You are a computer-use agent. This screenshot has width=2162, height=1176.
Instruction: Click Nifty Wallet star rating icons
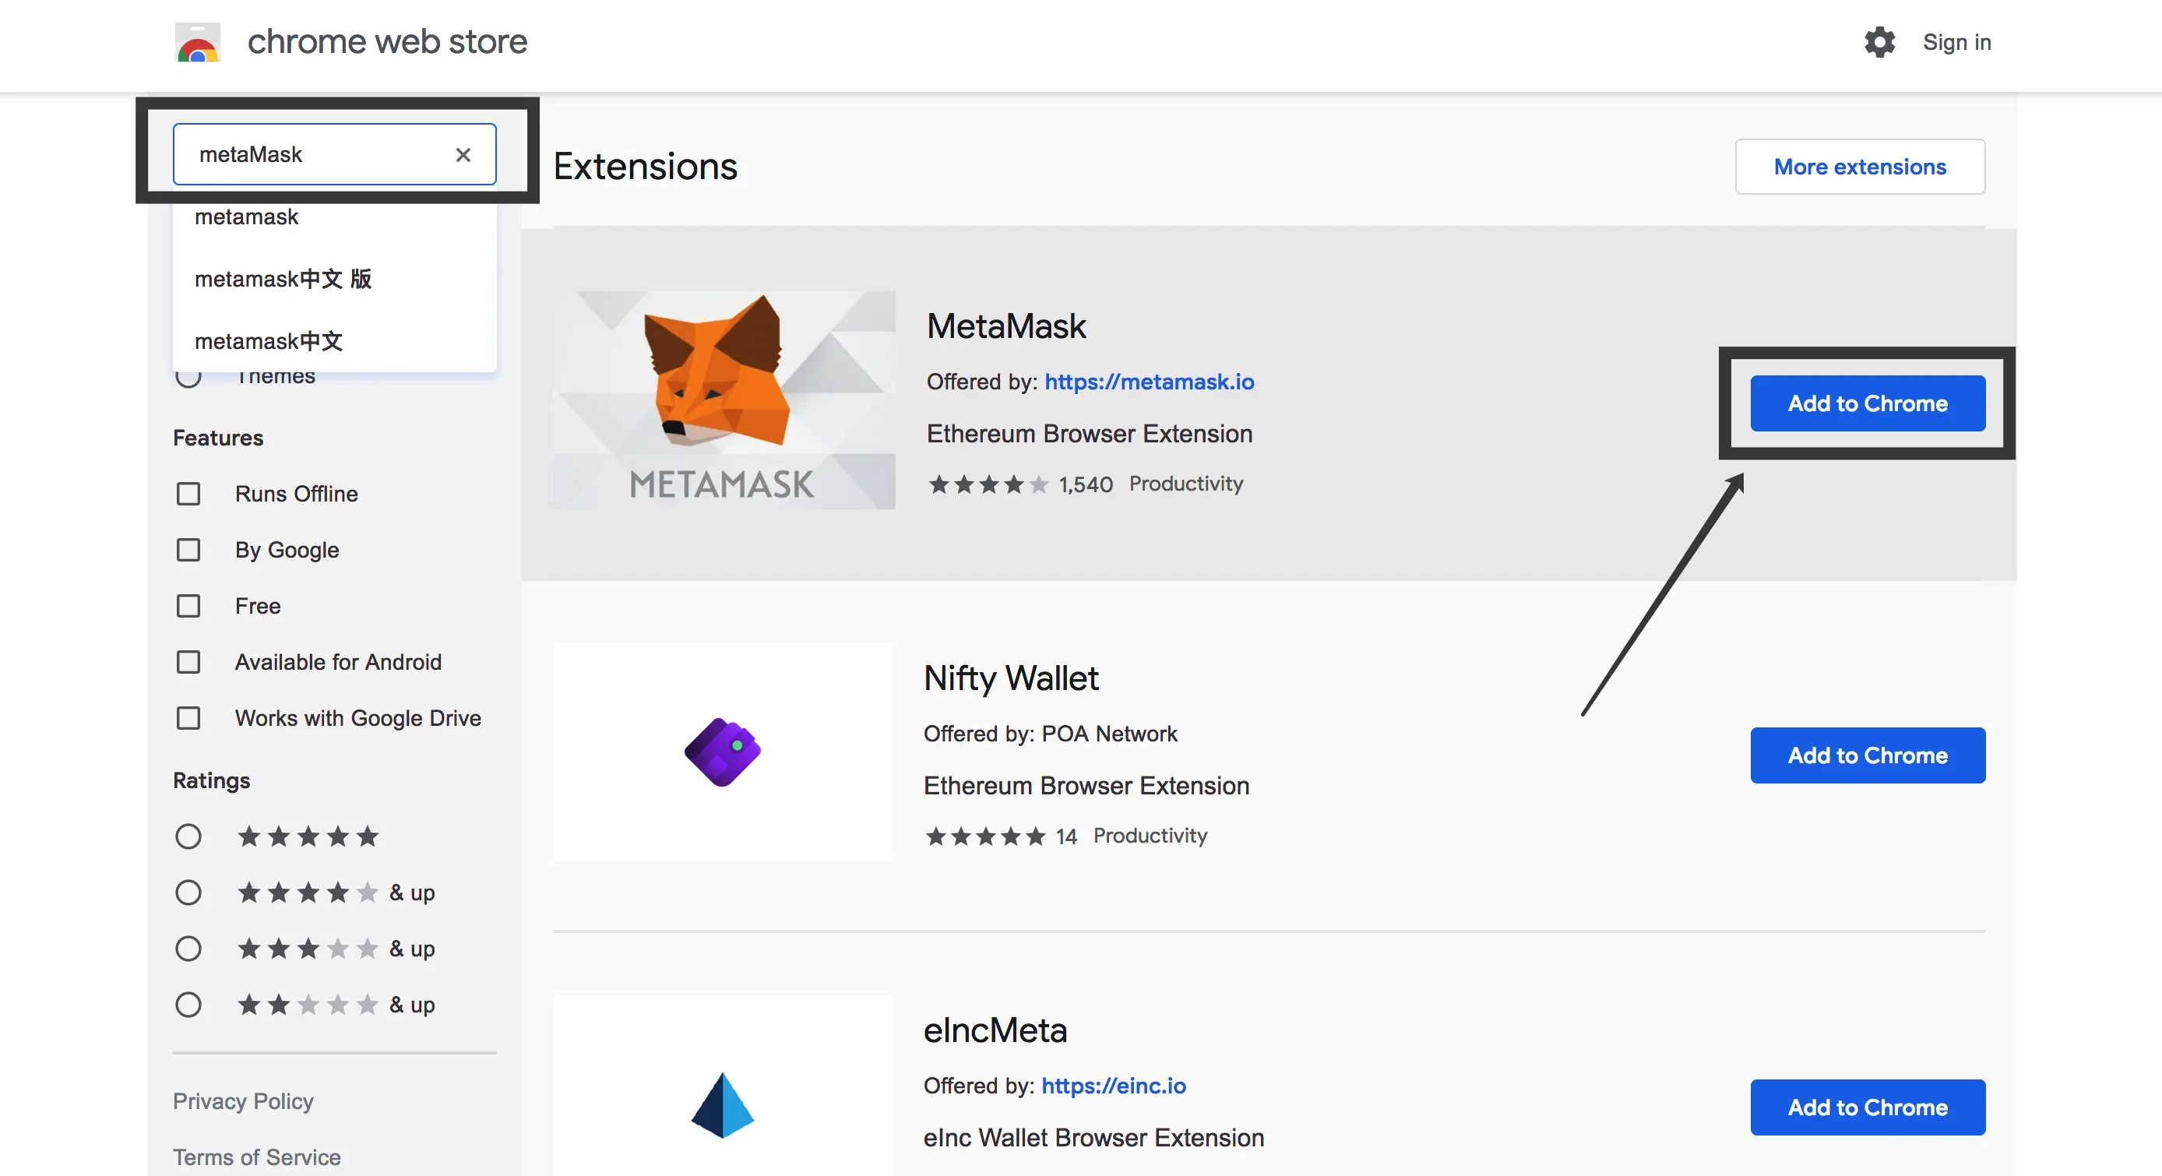[x=984, y=836]
